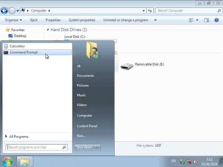This screenshot has height=167, width=223.
Task: Collapse Hard Disk Drives group
Action: point(48,30)
